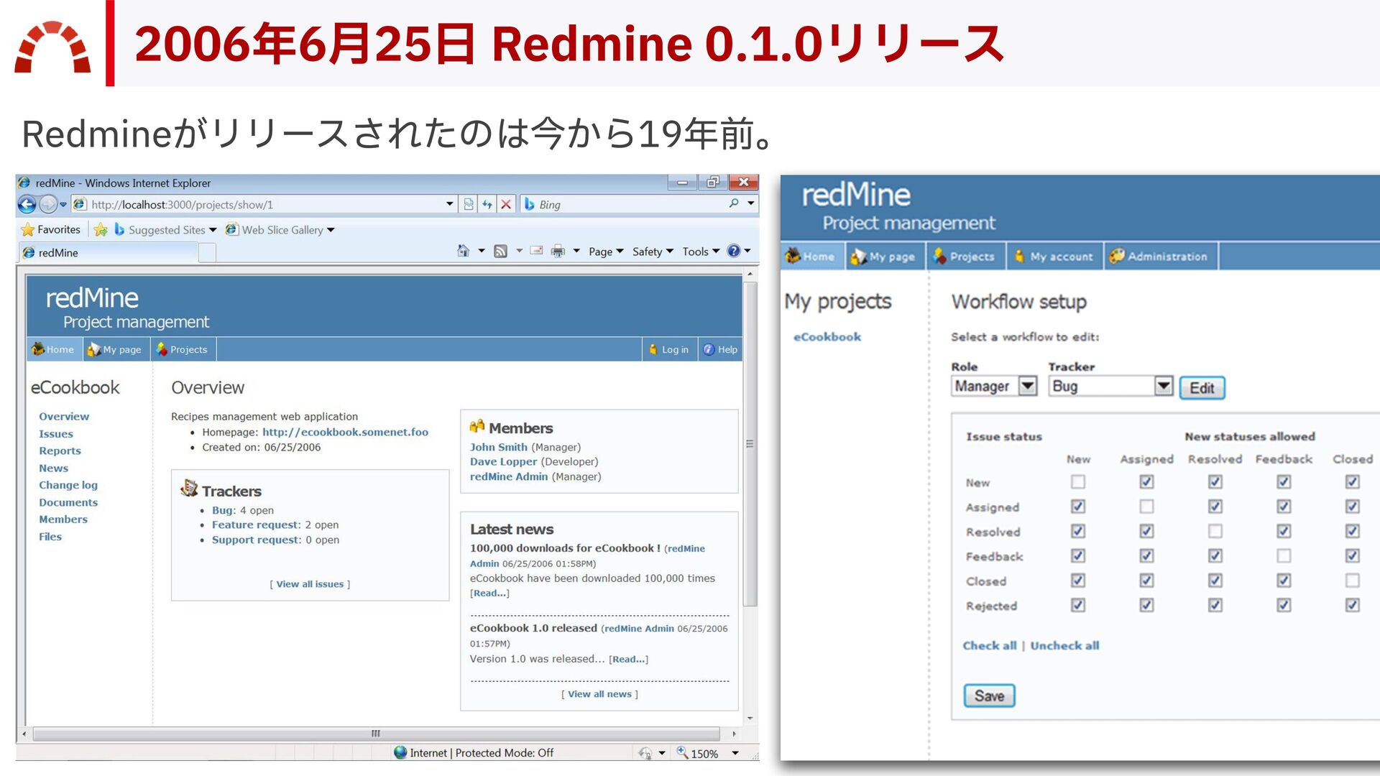Click the vertical scrollbar thumb in browser

(x=750, y=444)
